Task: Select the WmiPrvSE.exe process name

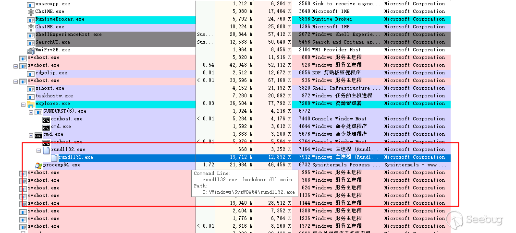Action: click(x=53, y=50)
